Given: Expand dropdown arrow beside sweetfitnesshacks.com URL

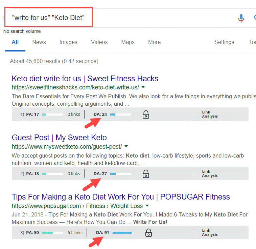Looking at the screenshot, I should coord(143,87).
